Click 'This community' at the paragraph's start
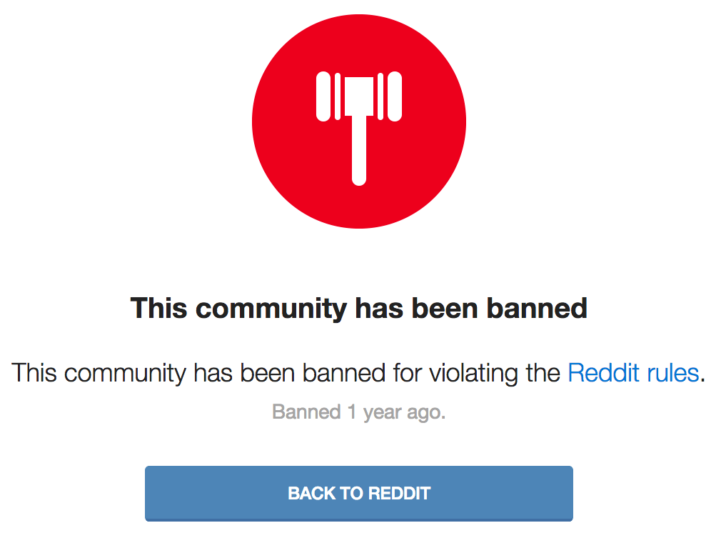This screenshot has height=533, width=711. pyautogui.click(x=98, y=373)
